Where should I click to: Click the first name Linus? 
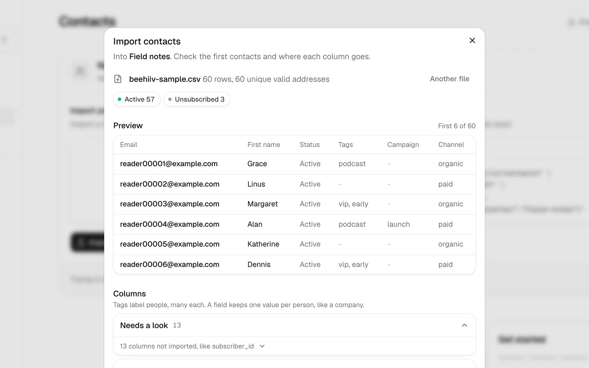pos(256,184)
